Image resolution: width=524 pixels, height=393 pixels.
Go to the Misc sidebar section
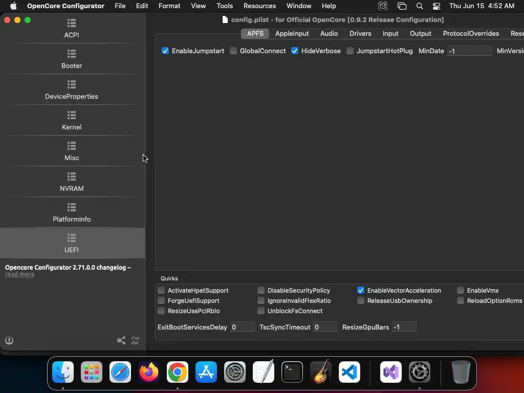click(72, 151)
